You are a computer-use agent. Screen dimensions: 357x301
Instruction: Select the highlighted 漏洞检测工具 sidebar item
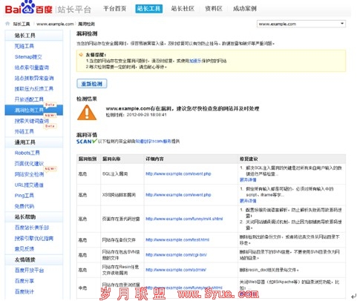tap(34, 110)
